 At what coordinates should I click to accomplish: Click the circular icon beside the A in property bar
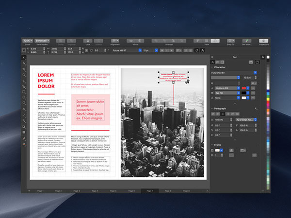[197, 50]
